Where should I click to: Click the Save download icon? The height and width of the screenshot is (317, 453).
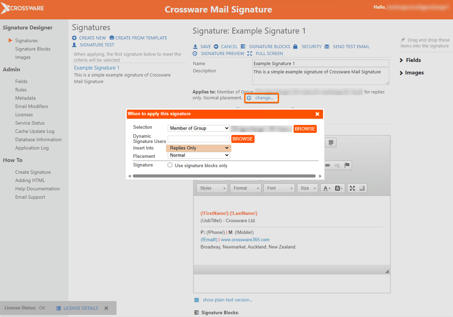click(195, 46)
